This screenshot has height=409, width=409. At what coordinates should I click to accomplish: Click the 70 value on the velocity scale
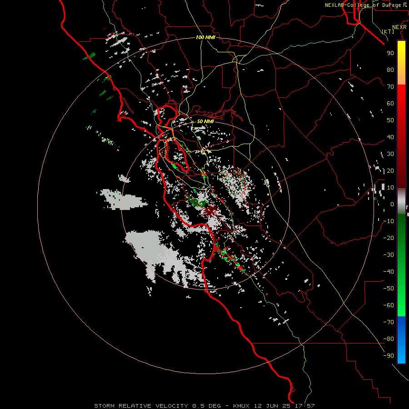tap(390, 87)
